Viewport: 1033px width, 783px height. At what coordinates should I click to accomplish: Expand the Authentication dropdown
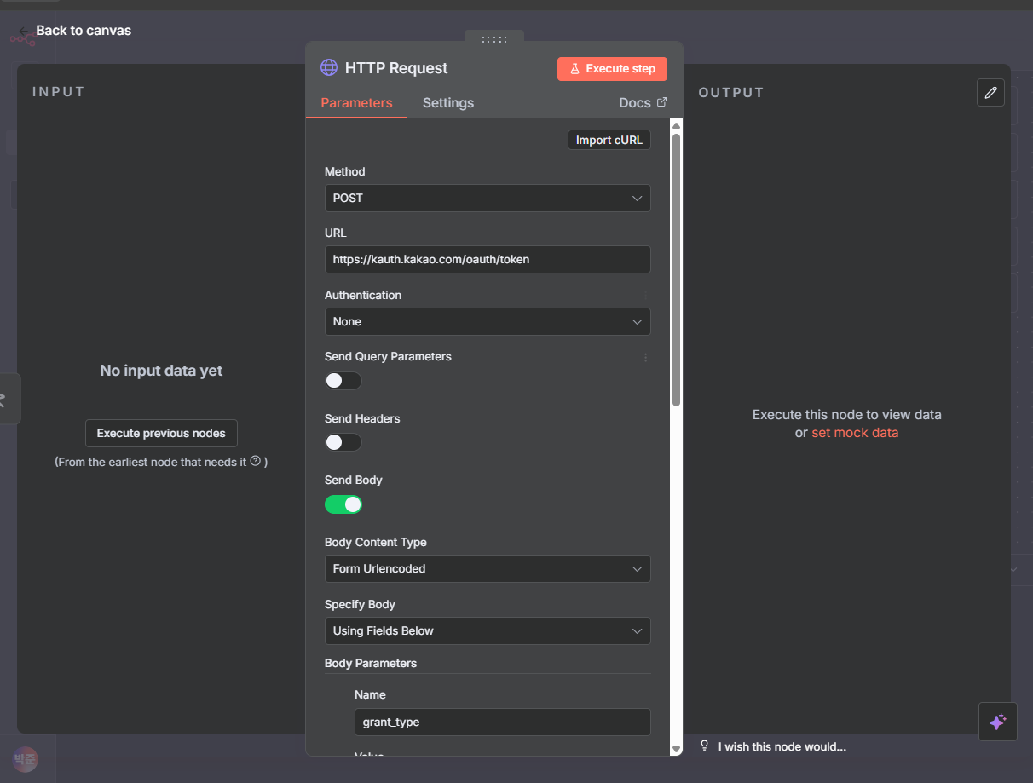coord(488,321)
